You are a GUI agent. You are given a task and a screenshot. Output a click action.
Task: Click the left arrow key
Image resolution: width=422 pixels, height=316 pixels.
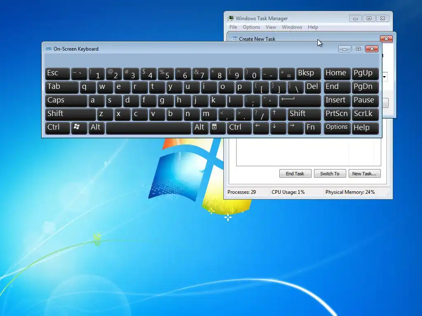[x=261, y=128]
